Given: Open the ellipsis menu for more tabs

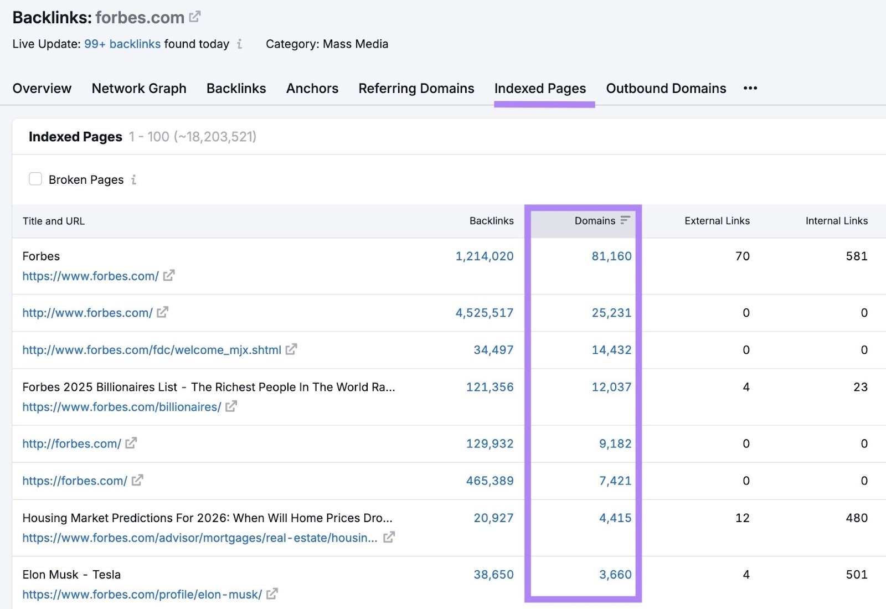Looking at the screenshot, I should [x=750, y=88].
